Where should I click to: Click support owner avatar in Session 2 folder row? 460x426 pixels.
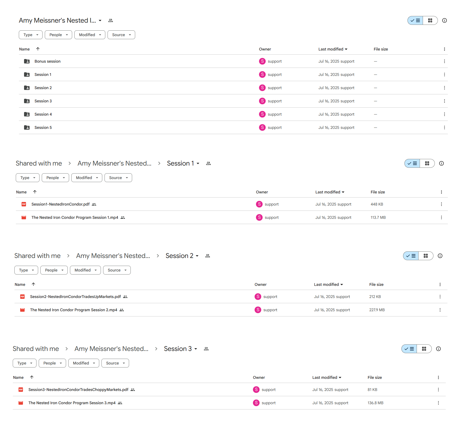(262, 88)
